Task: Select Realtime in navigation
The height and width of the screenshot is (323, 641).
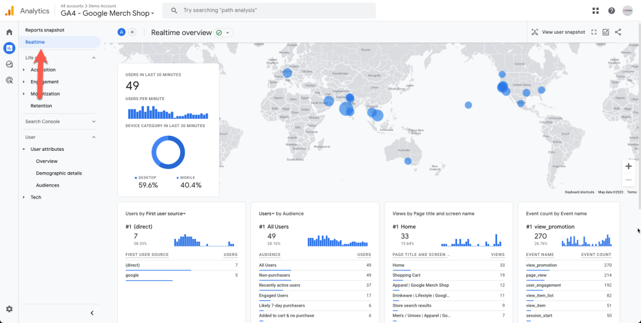Action: 59,42
